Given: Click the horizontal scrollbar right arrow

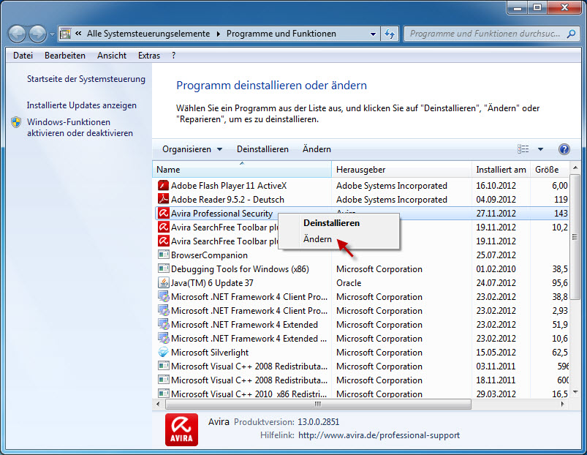Looking at the screenshot, I should 562,404.
